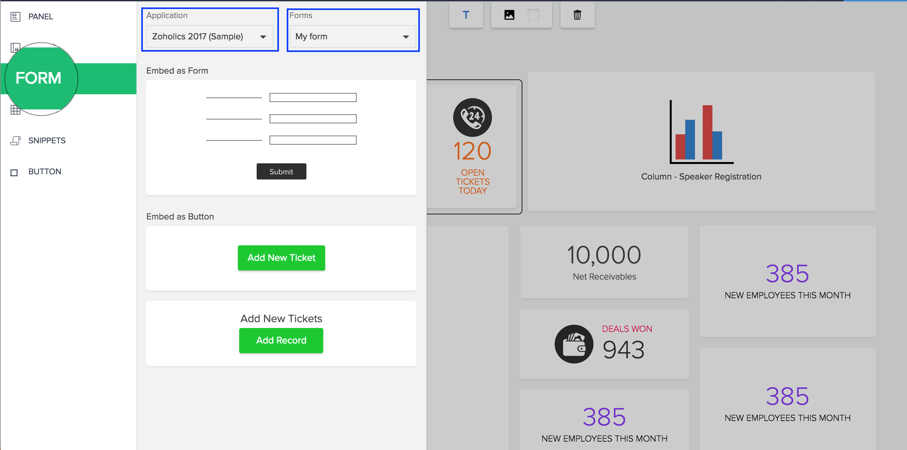The width and height of the screenshot is (907, 450).
Task: Click the 24-hour phone support icon
Action: click(x=472, y=117)
